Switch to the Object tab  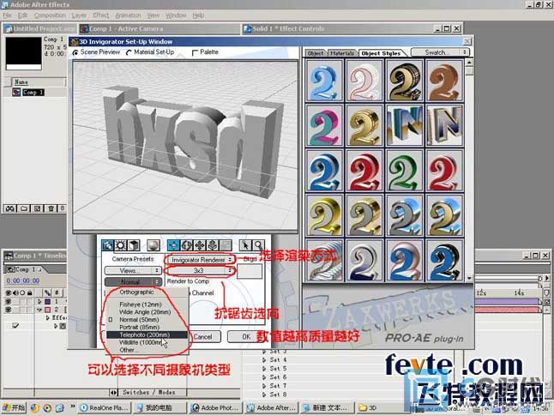(x=316, y=53)
